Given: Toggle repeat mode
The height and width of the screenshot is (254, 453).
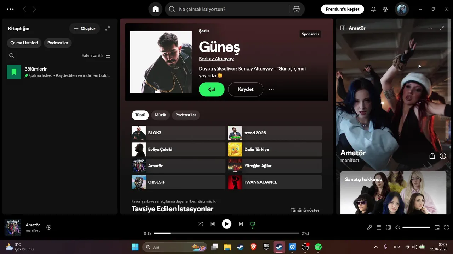Looking at the screenshot, I should point(253,224).
